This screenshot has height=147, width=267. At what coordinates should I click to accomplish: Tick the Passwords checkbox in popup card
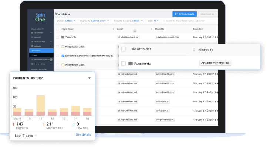tap(124, 63)
